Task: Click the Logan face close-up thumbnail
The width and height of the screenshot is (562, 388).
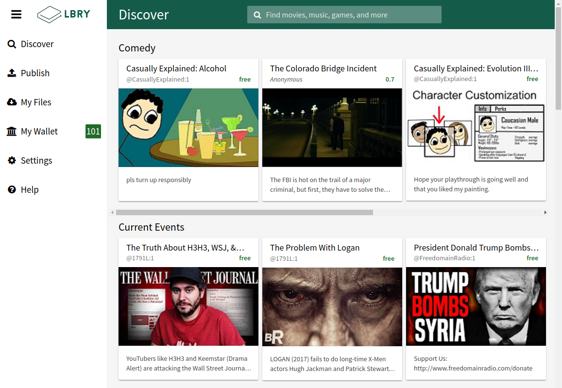Action: click(x=332, y=307)
